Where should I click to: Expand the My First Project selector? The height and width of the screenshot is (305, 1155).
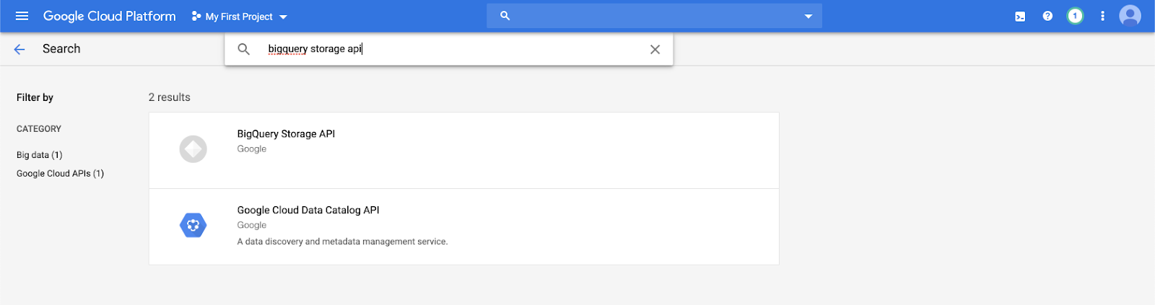tap(240, 17)
